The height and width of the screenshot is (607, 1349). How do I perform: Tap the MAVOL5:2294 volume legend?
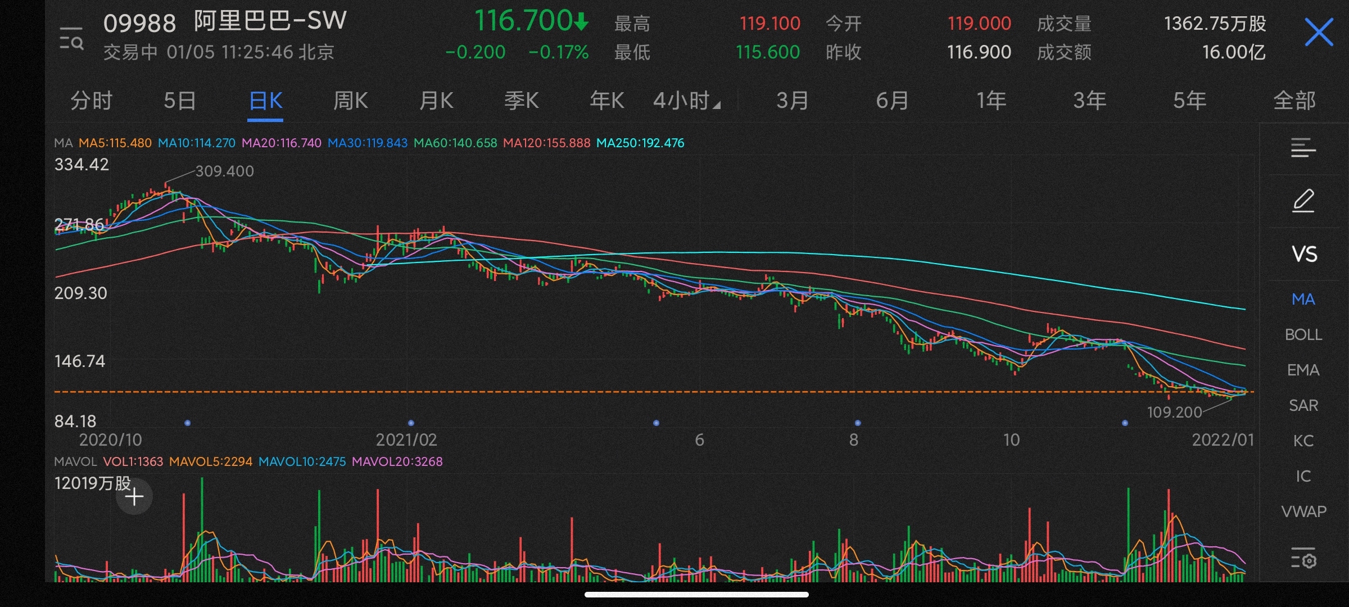(210, 461)
